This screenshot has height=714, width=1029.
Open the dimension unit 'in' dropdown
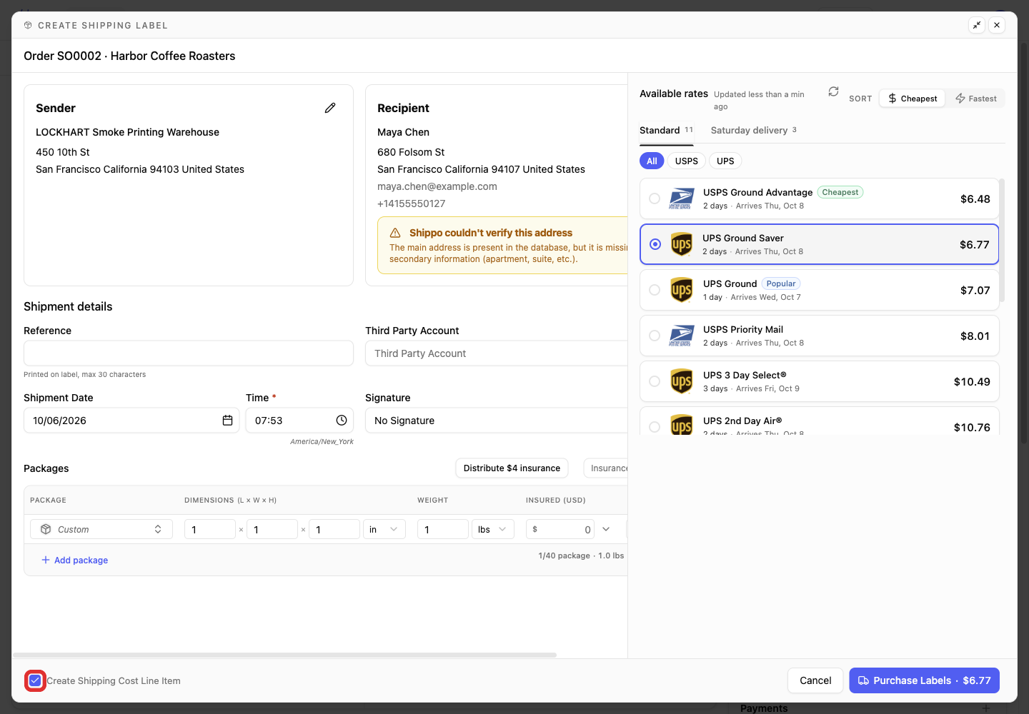[x=384, y=529]
